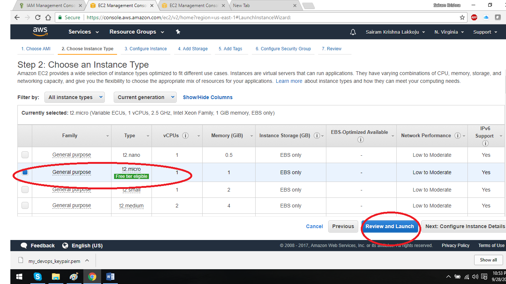This screenshot has height=284, width=506.
Task: Go to 6. Configure Security Group step
Action: pos(283,49)
